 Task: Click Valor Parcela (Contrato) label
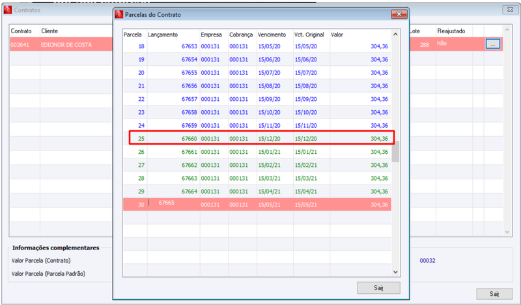coord(41,261)
